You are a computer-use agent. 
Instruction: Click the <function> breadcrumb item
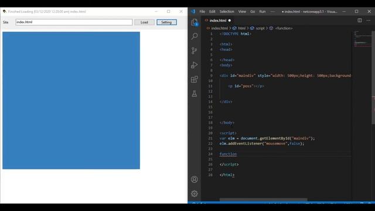(x=284, y=28)
